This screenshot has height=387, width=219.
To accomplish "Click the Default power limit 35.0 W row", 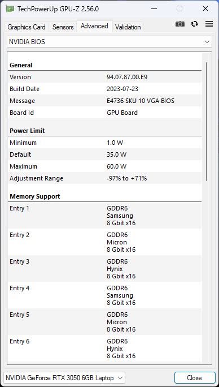I will [x=104, y=154].
